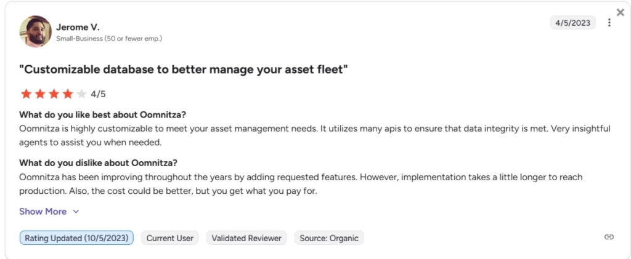Expand the review with Show More
This screenshot has width=631, height=259.
[x=43, y=211]
